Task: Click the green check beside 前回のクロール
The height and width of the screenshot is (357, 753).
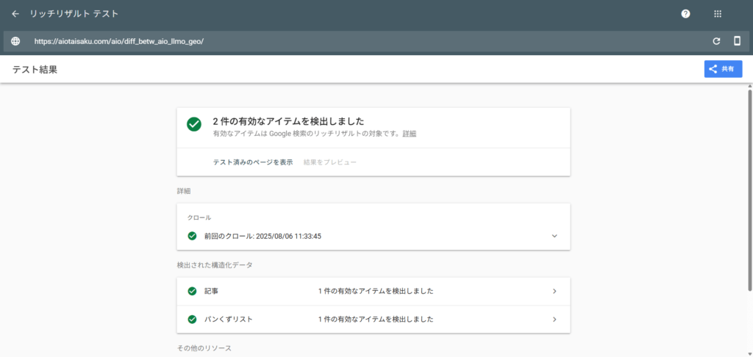Action: click(x=192, y=236)
